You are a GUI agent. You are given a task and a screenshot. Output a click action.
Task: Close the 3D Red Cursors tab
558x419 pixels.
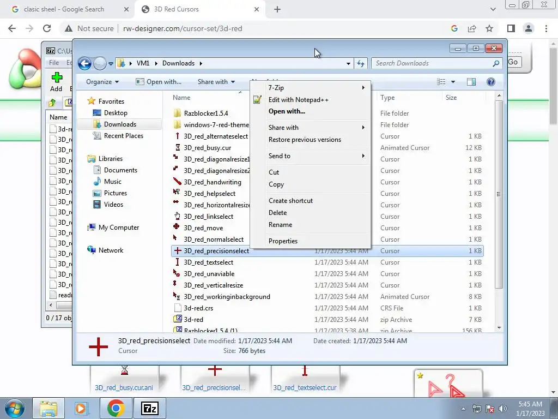pyautogui.click(x=257, y=10)
